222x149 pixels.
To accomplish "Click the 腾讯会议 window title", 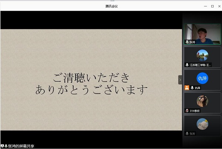I will (x=112, y=6).
